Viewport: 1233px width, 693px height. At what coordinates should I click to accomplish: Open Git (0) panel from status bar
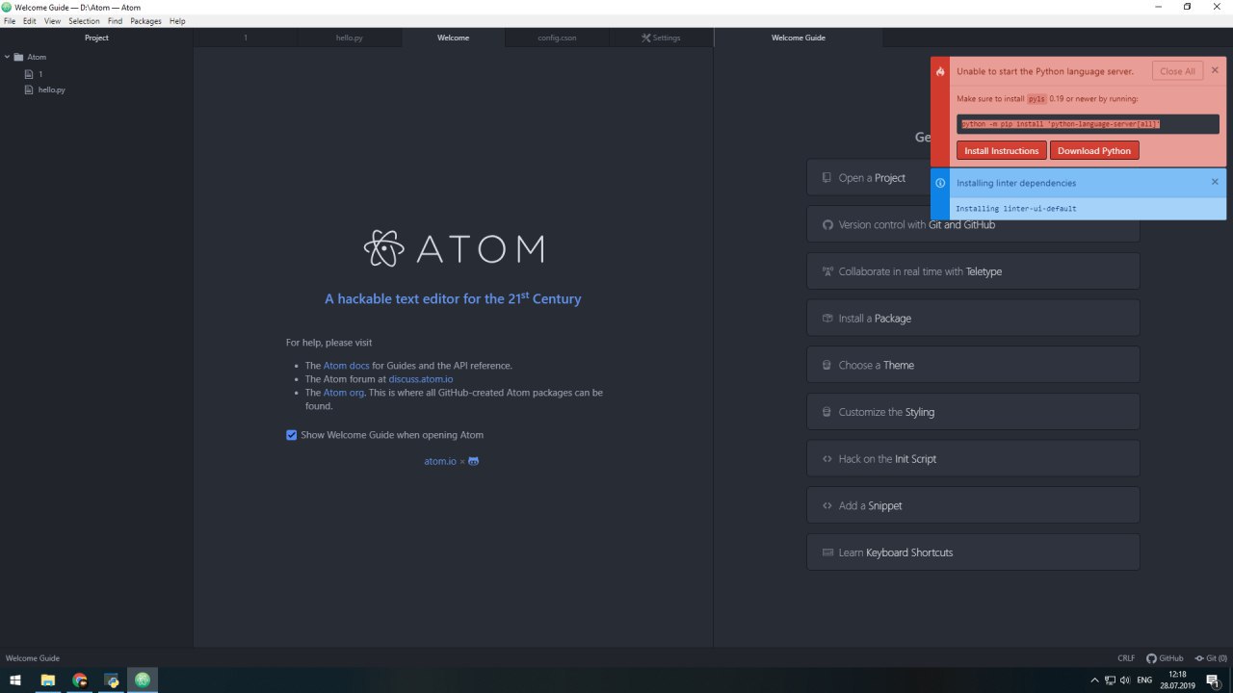click(1211, 658)
